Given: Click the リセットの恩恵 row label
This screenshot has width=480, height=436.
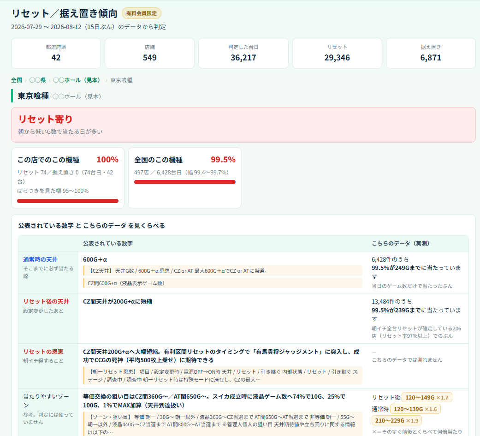Looking at the screenshot, I should click(43, 352).
